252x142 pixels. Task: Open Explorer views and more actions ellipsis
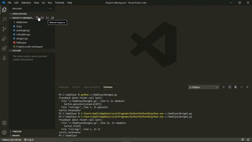coord(50,9)
